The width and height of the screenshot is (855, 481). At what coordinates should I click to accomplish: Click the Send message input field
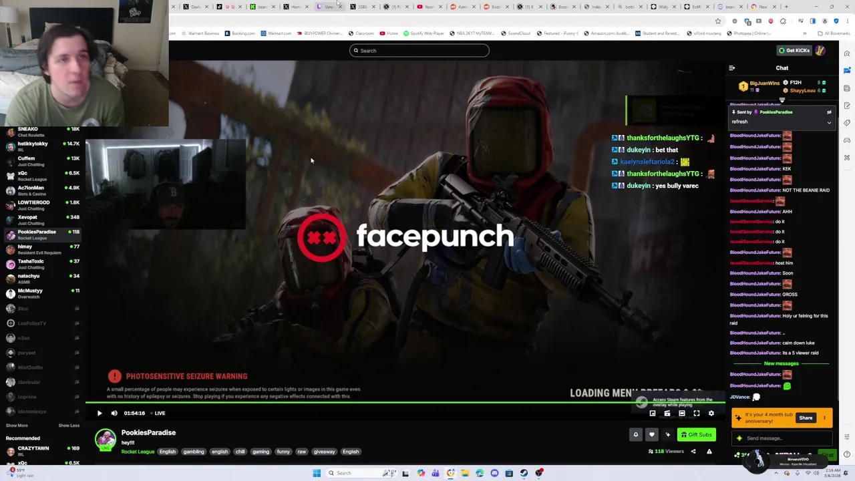(782, 438)
